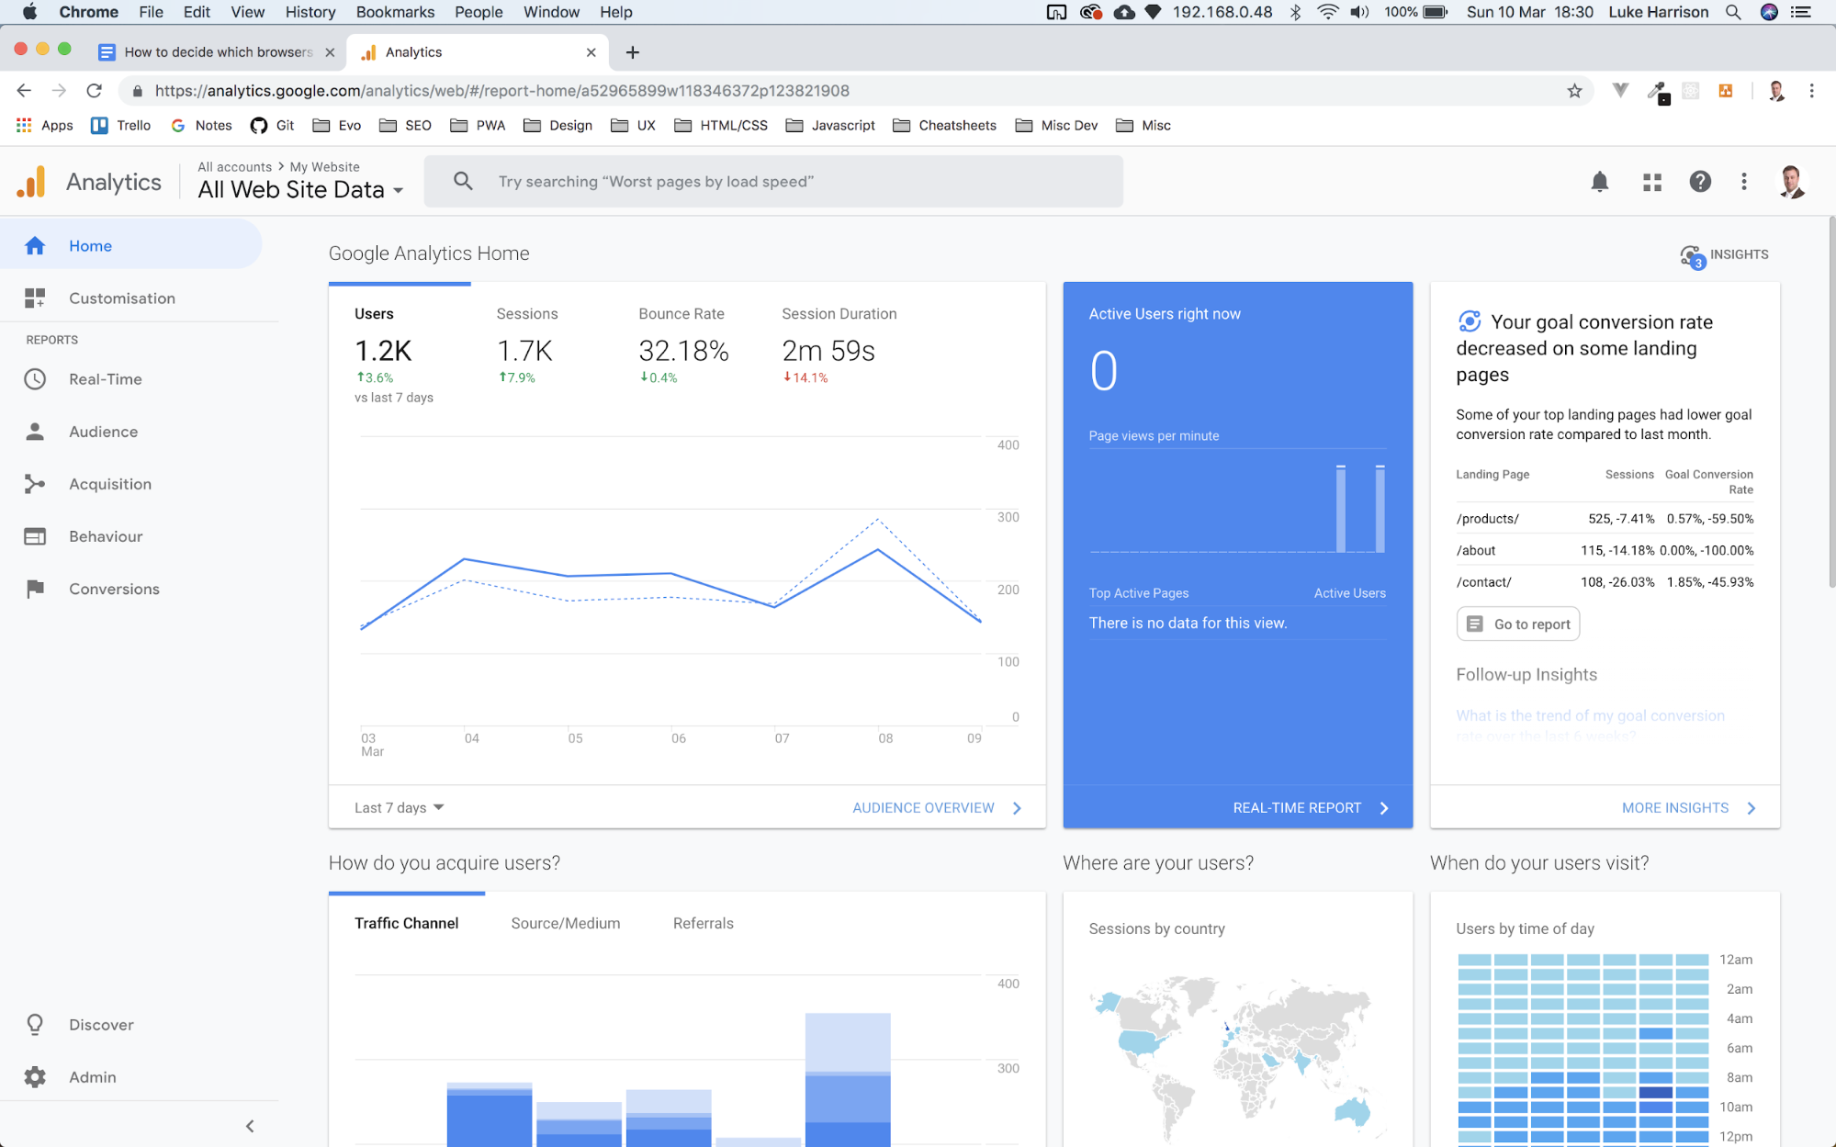Open the Audience Overview link
The height and width of the screenshot is (1147, 1836).
point(937,807)
